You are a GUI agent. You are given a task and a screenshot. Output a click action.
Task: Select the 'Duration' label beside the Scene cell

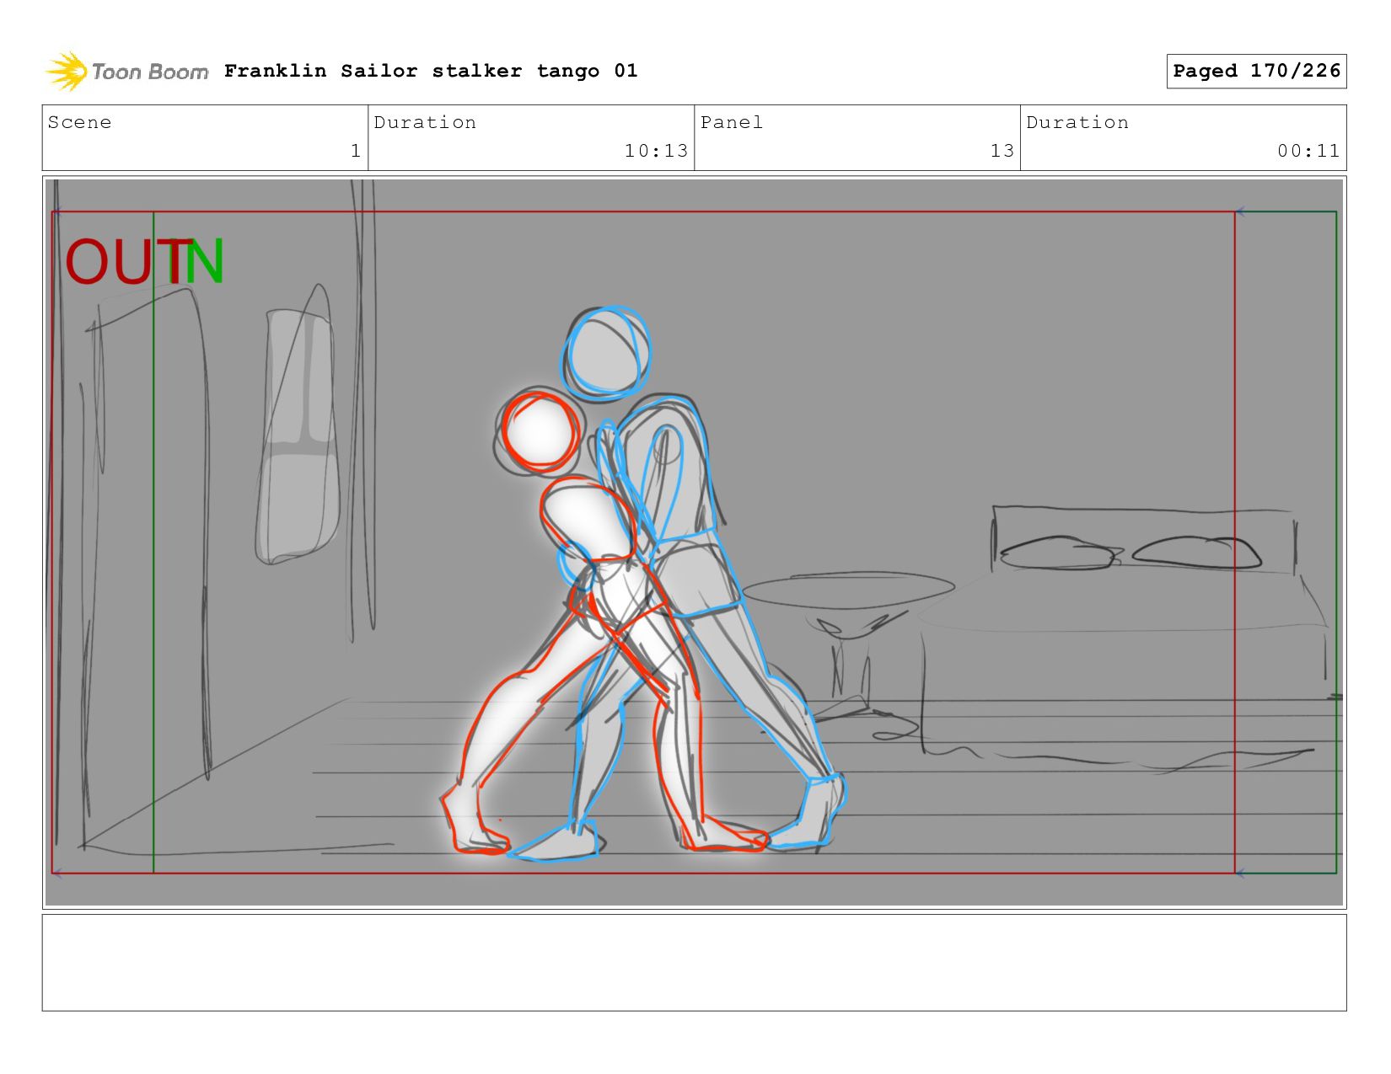click(425, 122)
